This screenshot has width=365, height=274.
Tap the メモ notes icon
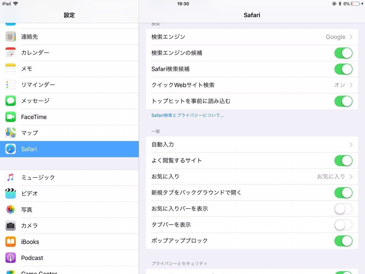pos(11,69)
